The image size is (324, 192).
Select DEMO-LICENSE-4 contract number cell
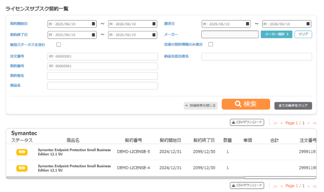click(x=134, y=168)
